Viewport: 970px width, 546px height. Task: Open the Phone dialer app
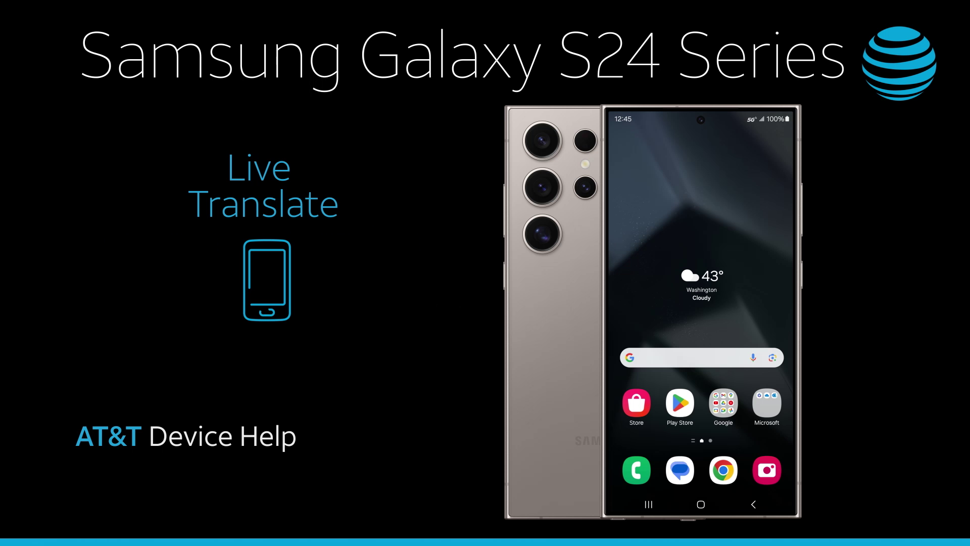click(636, 470)
